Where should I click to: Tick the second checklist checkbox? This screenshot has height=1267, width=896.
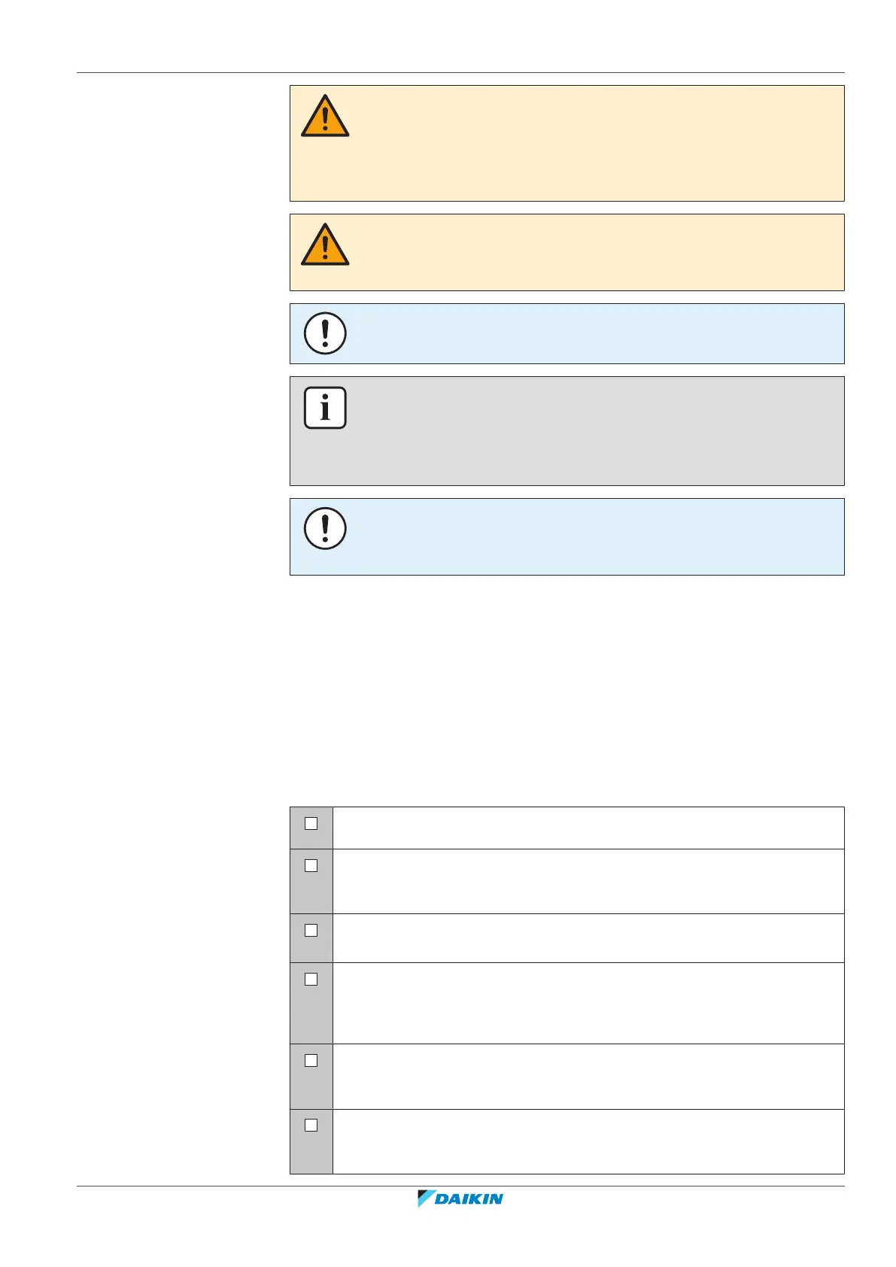pos(311,865)
